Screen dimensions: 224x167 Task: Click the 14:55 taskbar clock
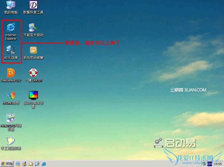point(218,164)
